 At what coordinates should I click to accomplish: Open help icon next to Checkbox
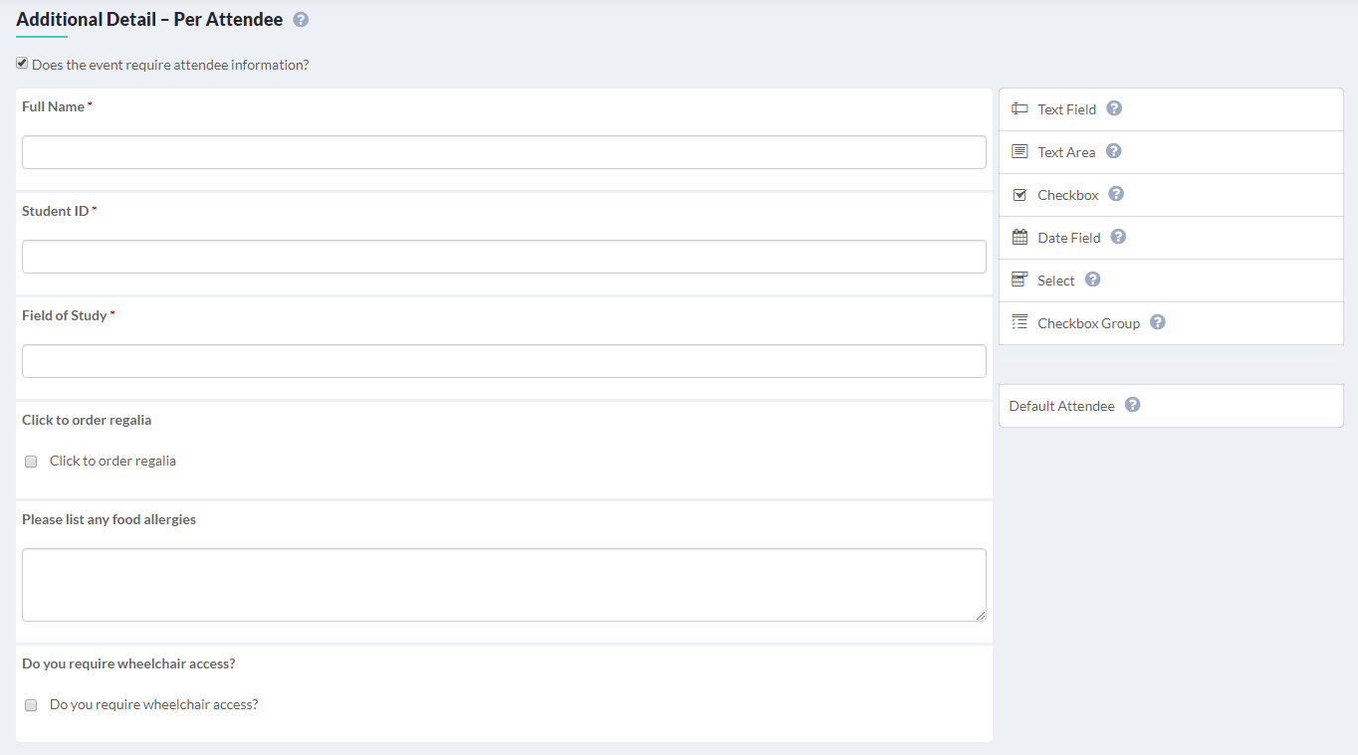click(x=1116, y=194)
